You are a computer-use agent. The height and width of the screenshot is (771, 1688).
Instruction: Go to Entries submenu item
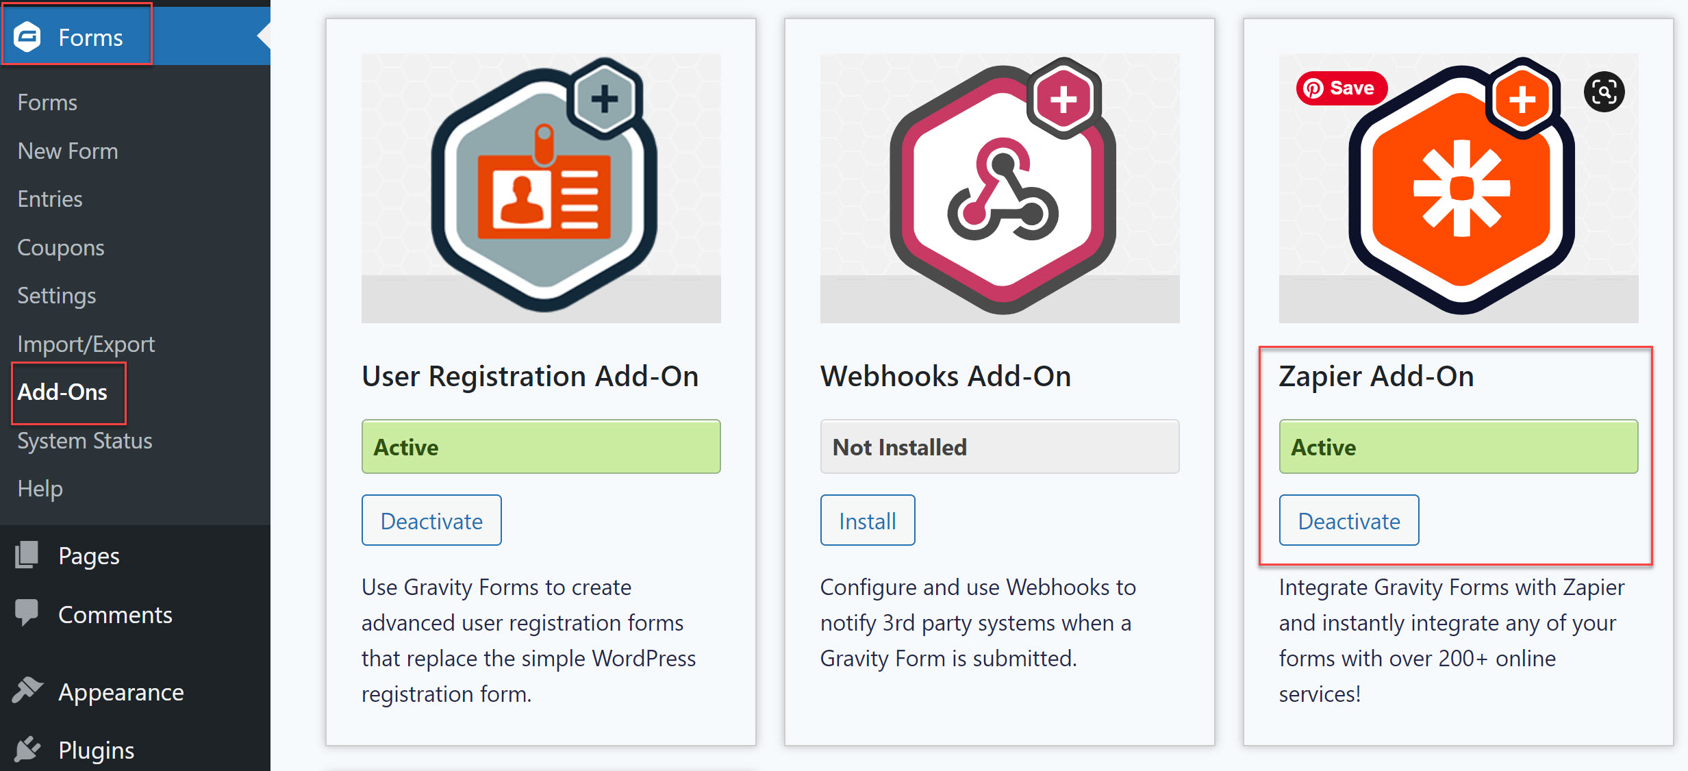point(50,199)
